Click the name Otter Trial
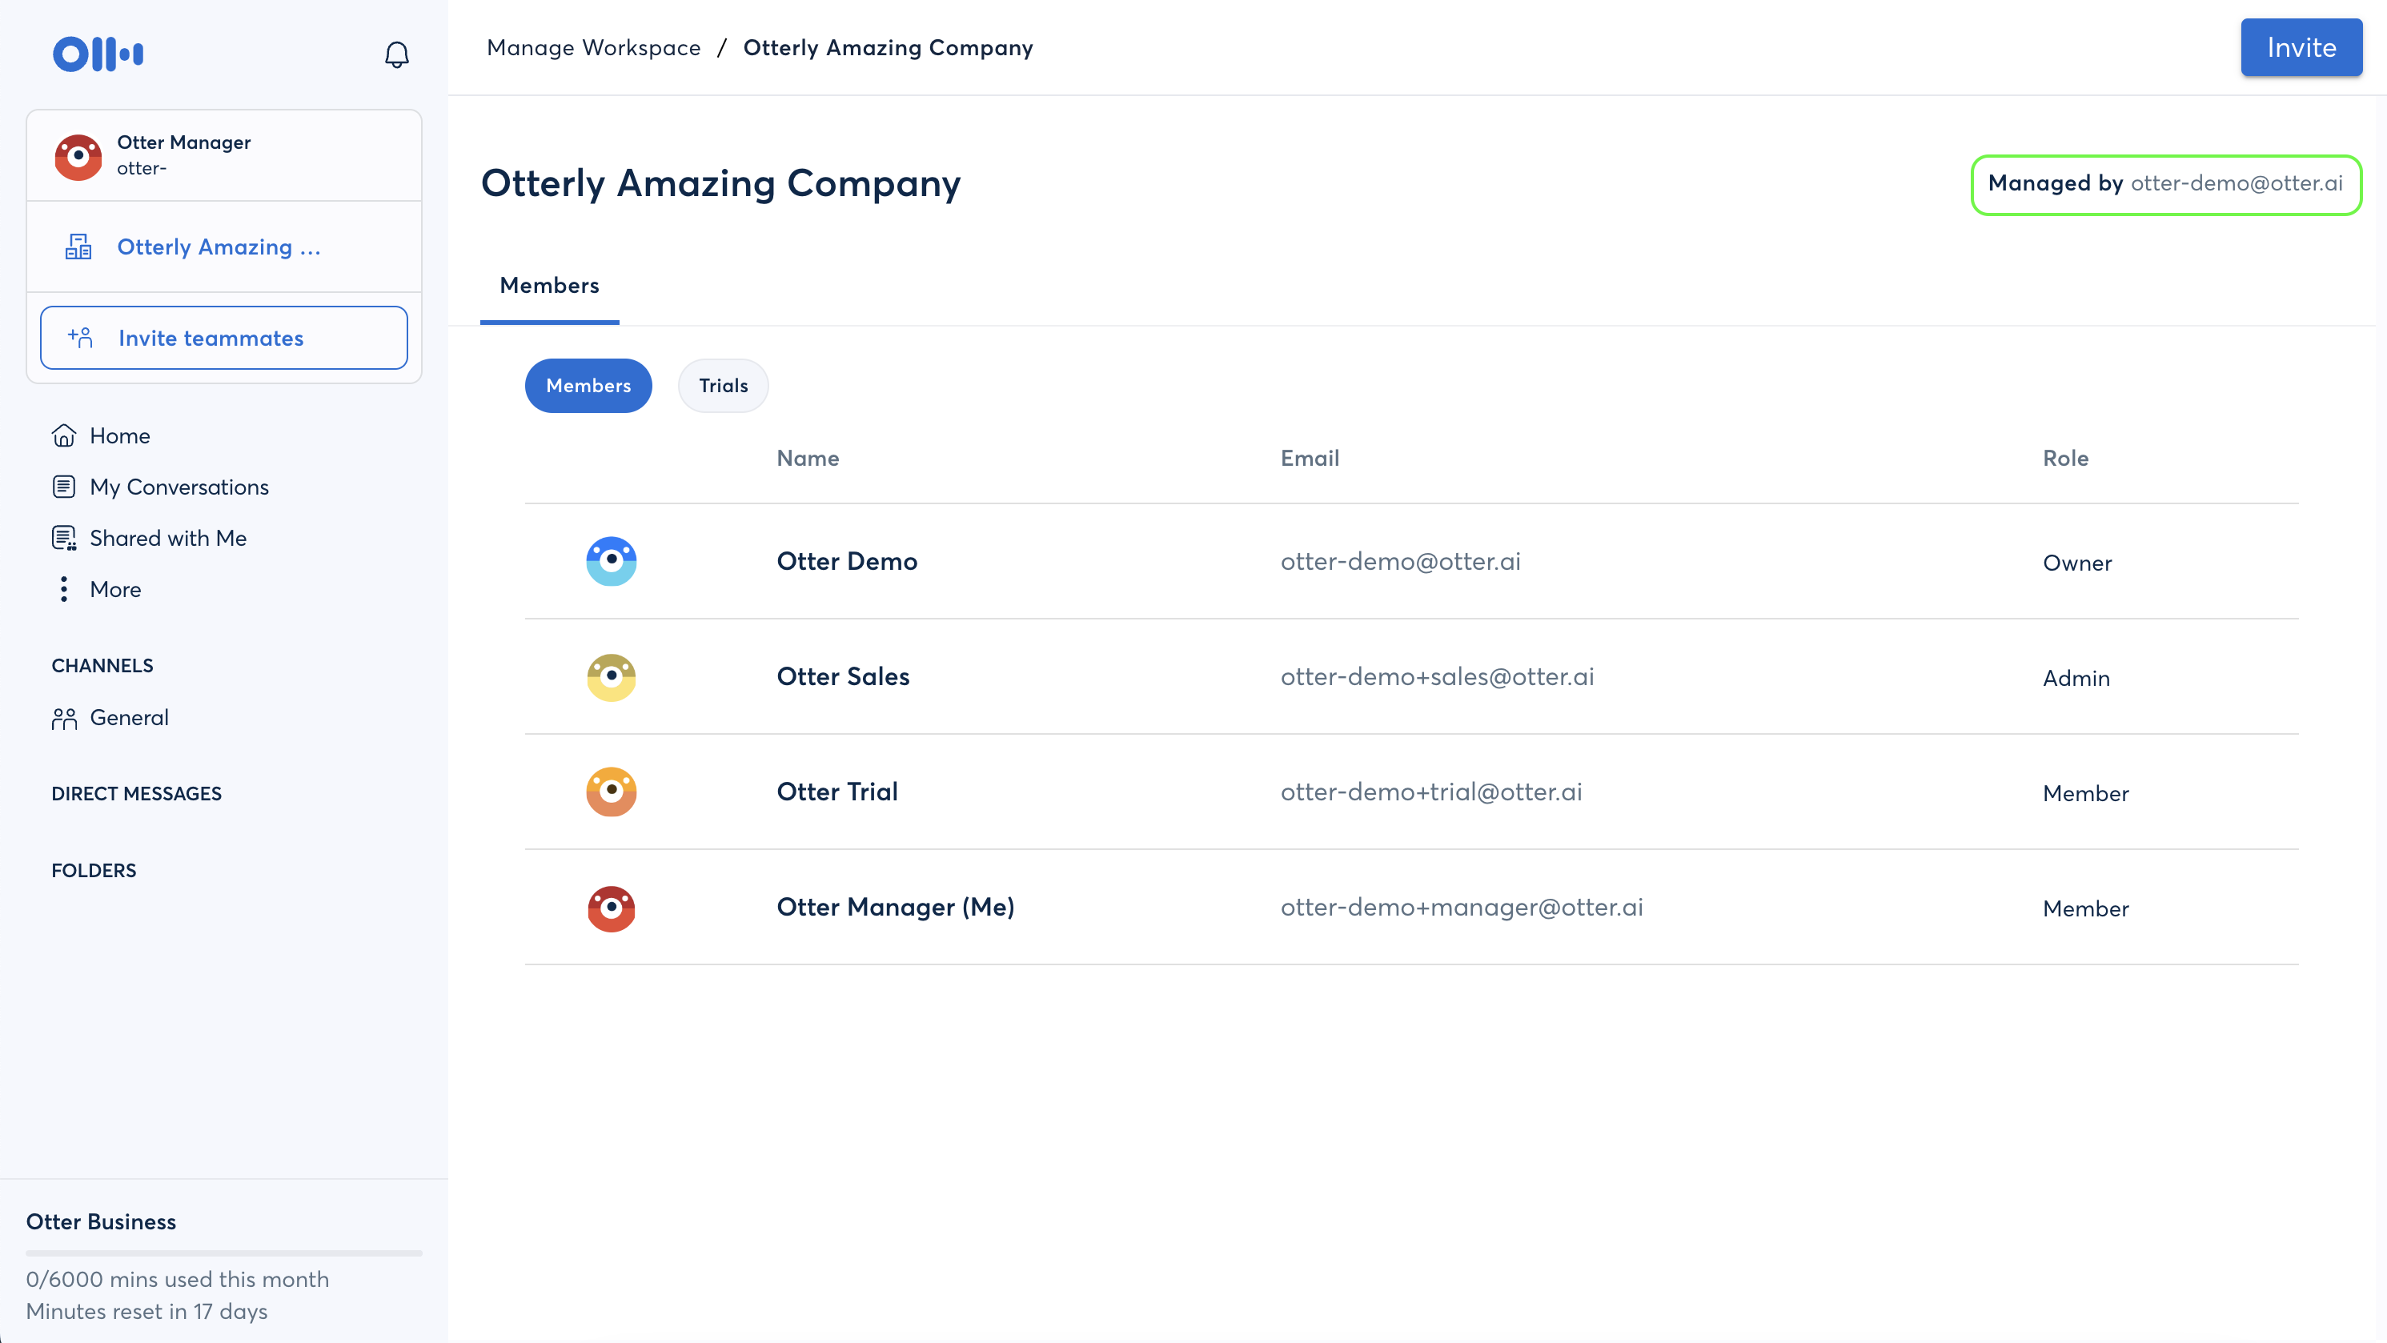 836,791
